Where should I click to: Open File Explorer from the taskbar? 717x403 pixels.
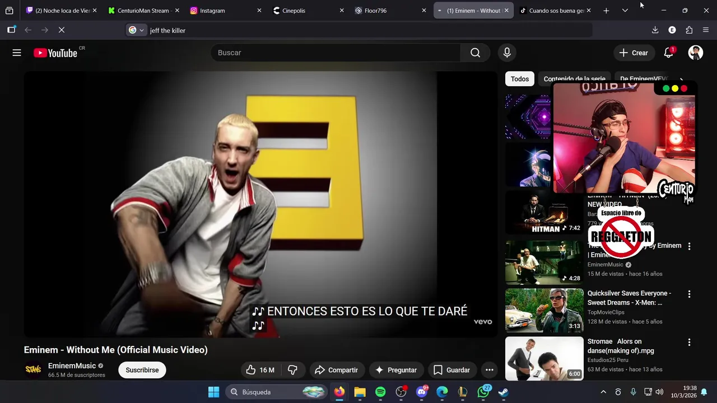[360, 392]
